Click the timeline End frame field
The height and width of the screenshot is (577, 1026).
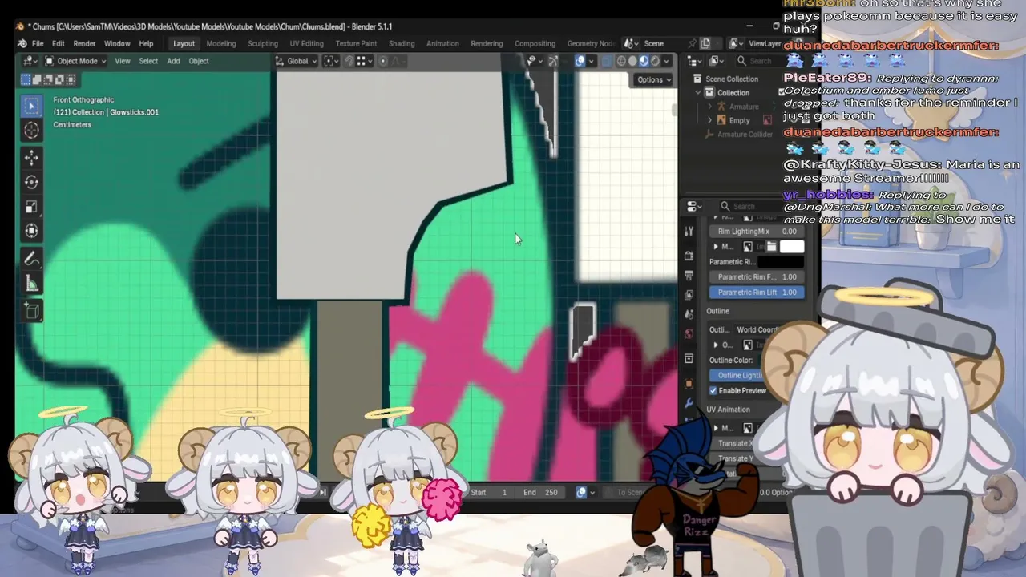(542, 492)
